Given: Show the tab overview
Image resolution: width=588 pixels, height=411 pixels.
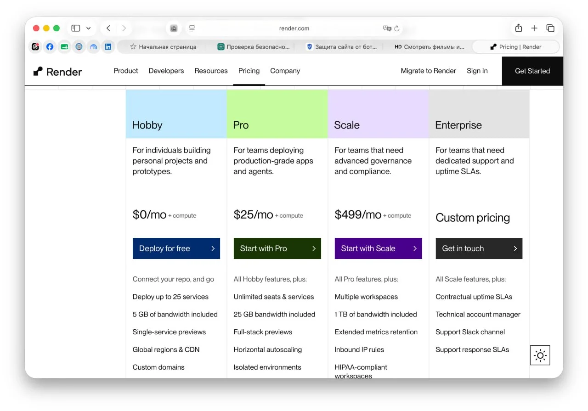Looking at the screenshot, I should (x=550, y=28).
